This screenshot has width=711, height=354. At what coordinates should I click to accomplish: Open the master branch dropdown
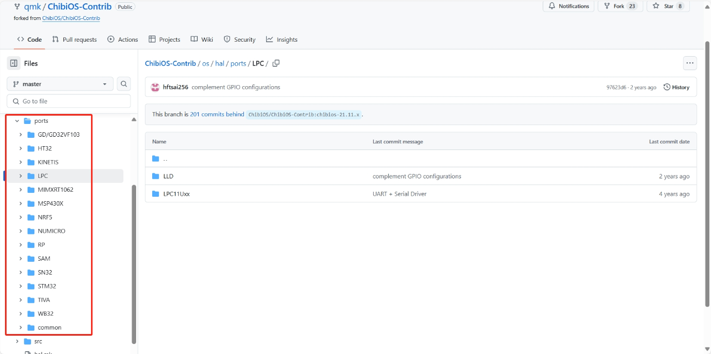point(60,84)
